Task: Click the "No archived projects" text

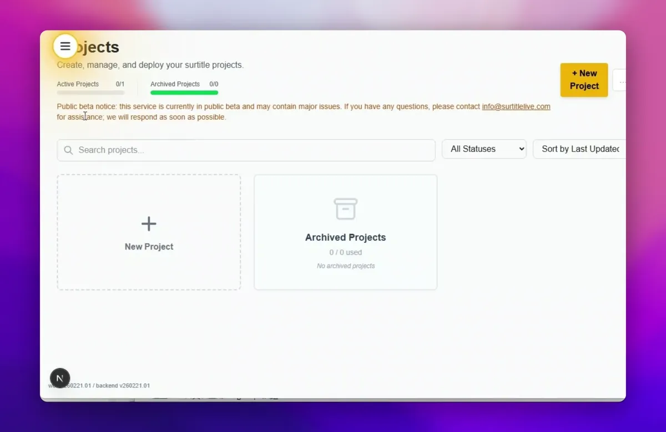Action: 345,266
